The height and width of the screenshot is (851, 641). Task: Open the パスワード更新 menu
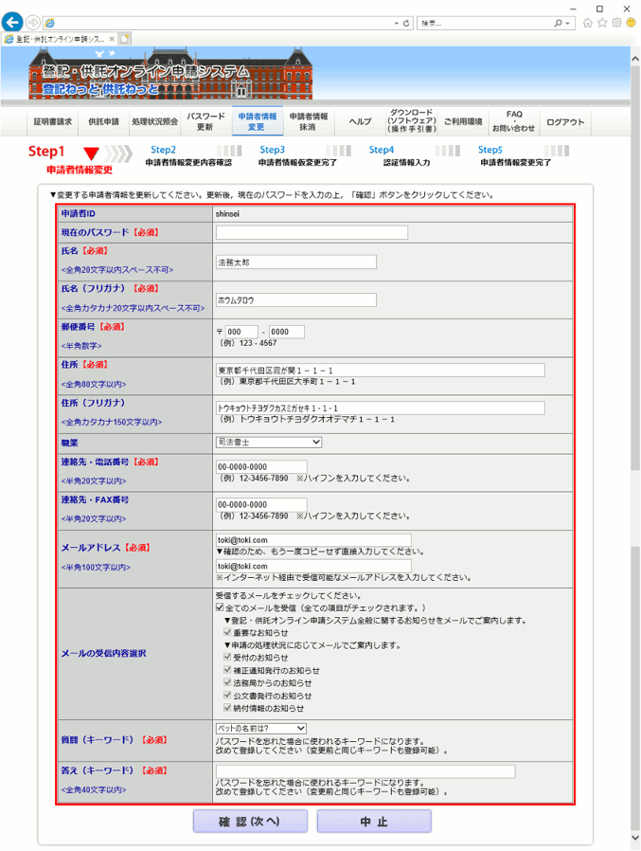point(205,121)
